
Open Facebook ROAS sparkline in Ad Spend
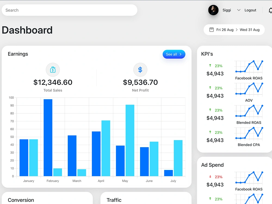[249, 178]
